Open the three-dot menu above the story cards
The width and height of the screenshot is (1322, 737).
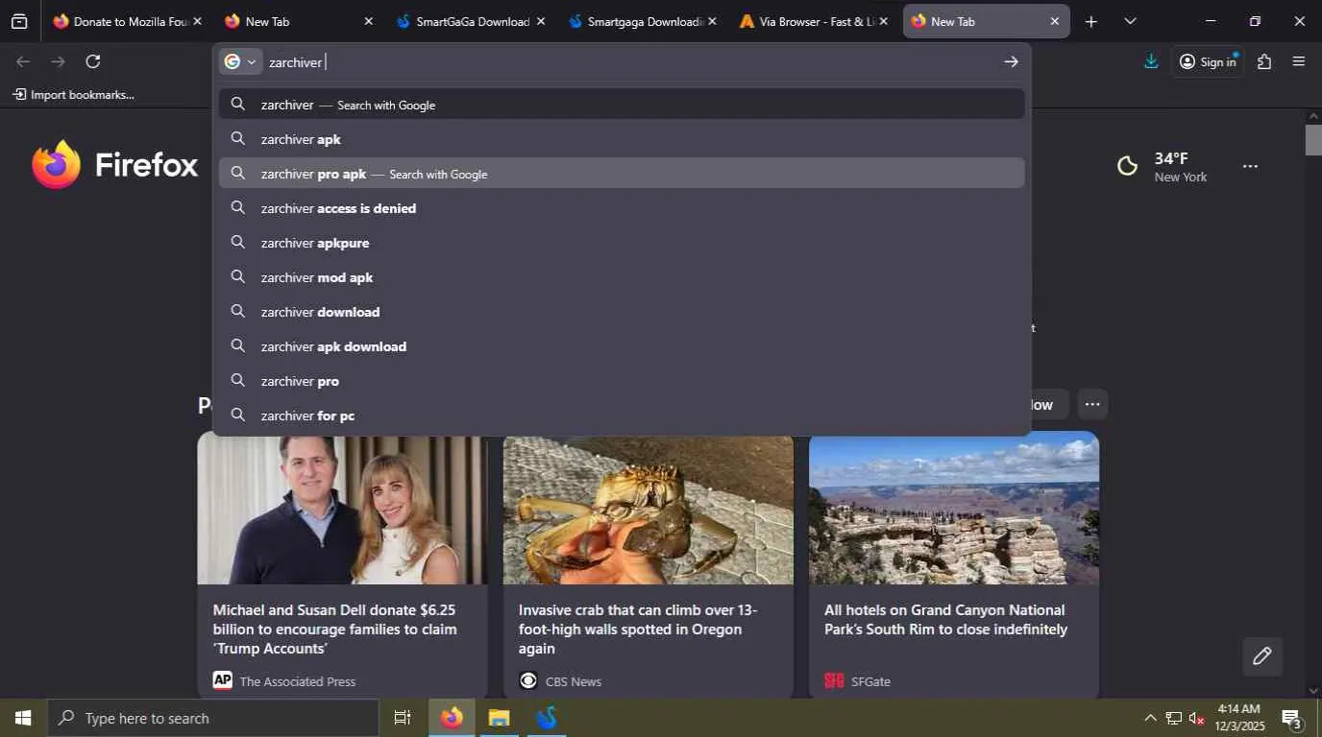(x=1092, y=404)
